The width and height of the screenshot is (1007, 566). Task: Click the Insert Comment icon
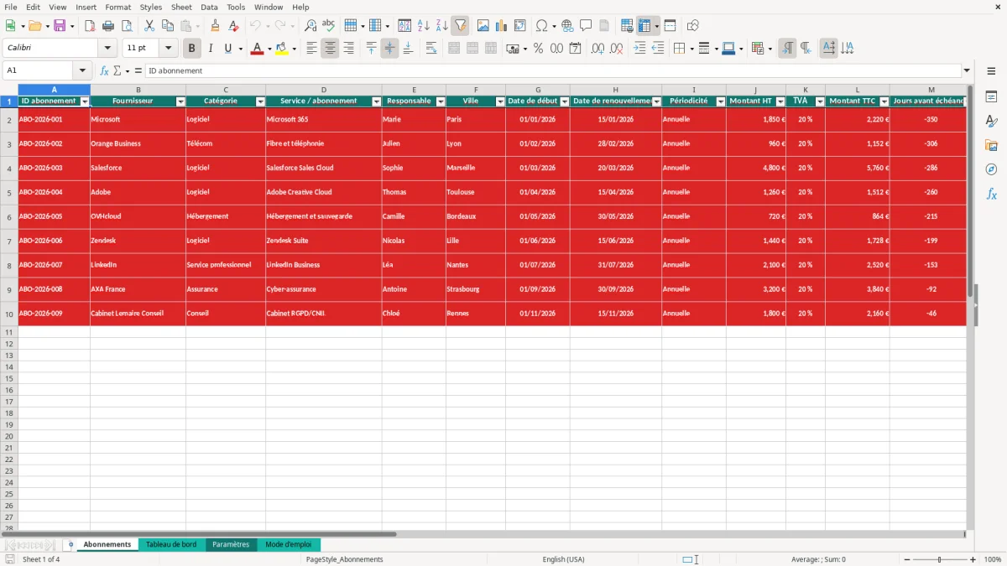pyautogui.click(x=586, y=26)
